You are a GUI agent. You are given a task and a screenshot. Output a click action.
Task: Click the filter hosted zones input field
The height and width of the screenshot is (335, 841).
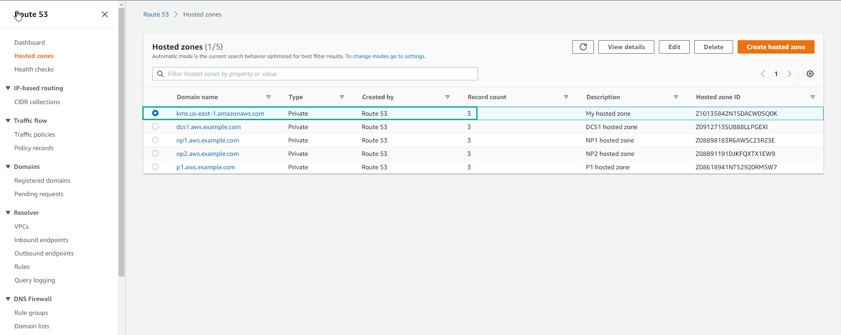pos(315,74)
